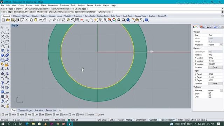Open the Top viewport title dropdown arrow
Screen dimensions: 224x126
[x=17, y=26]
